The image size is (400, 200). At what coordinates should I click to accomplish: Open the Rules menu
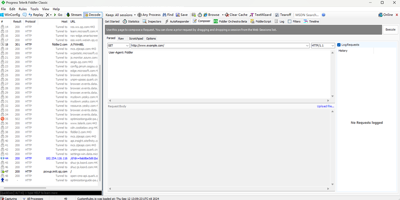(23, 9)
